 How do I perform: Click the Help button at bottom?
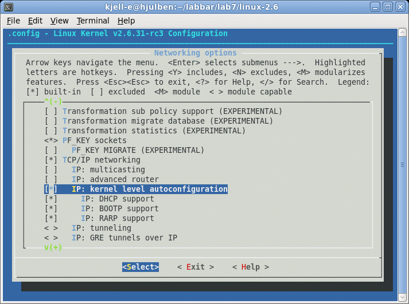coord(251,267)
